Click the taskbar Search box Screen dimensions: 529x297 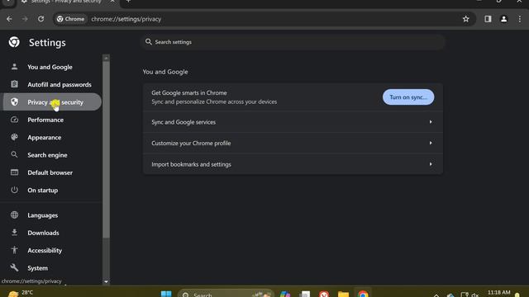pyautogui.click(x=226, y=294)
